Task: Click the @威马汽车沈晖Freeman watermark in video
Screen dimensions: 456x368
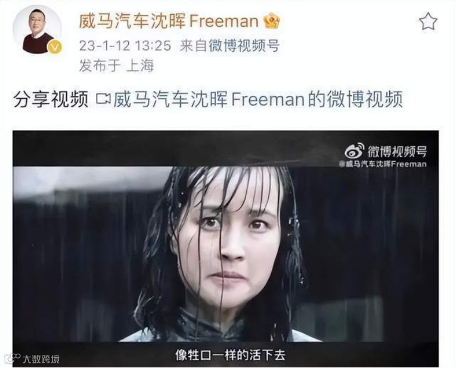Action: pyautogui.click(x=383, y=164)
